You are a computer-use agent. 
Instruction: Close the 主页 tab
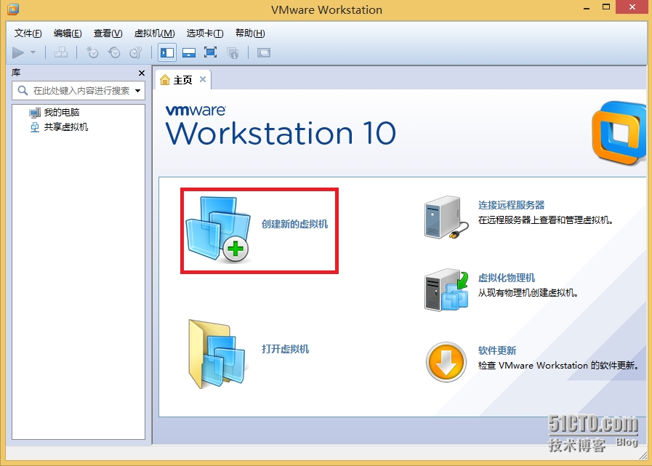click(203, 79)
